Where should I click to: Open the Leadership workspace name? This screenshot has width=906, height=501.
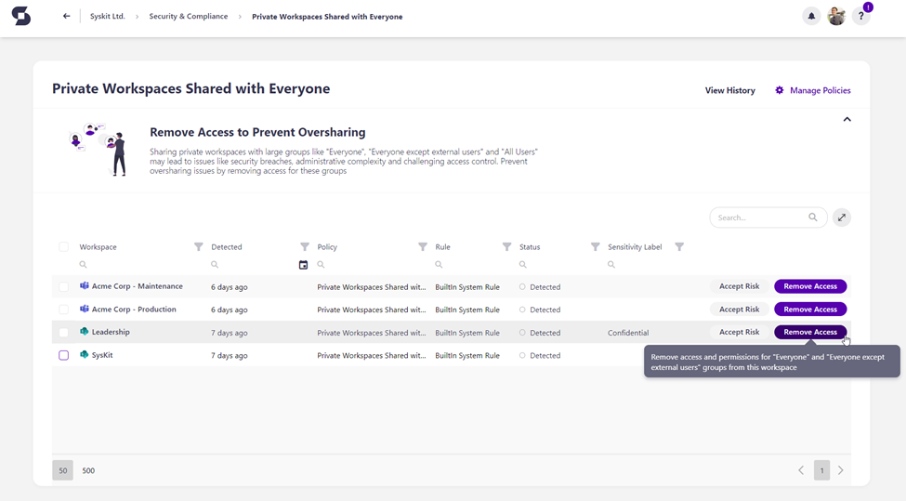click(111, 332)
